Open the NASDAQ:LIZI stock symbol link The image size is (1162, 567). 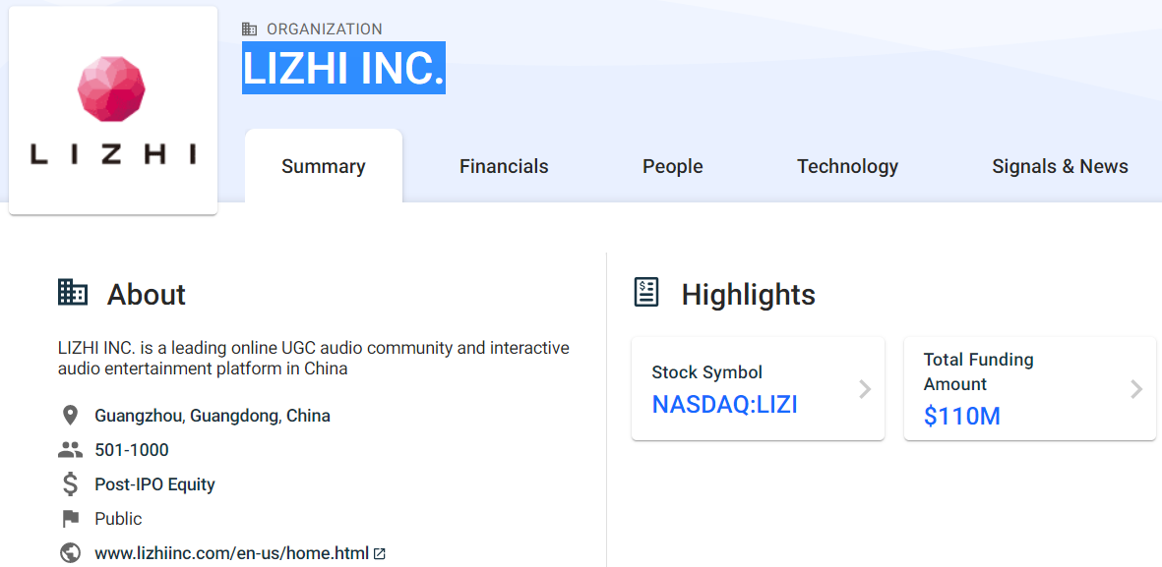[x=725, y=404]
